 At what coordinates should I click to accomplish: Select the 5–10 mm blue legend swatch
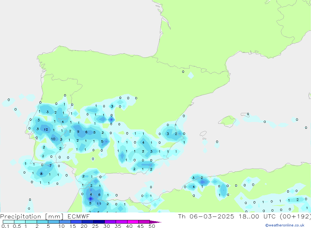pos(53,222)
